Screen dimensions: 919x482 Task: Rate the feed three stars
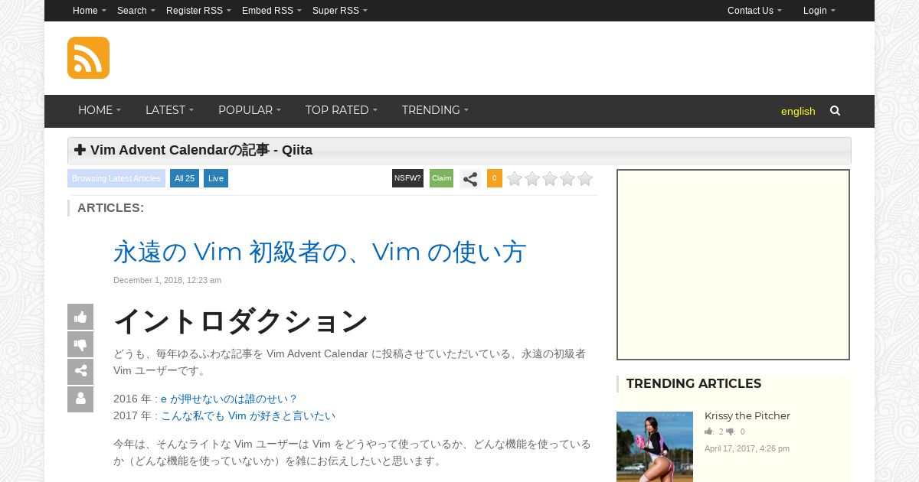[x=550, y=179]
